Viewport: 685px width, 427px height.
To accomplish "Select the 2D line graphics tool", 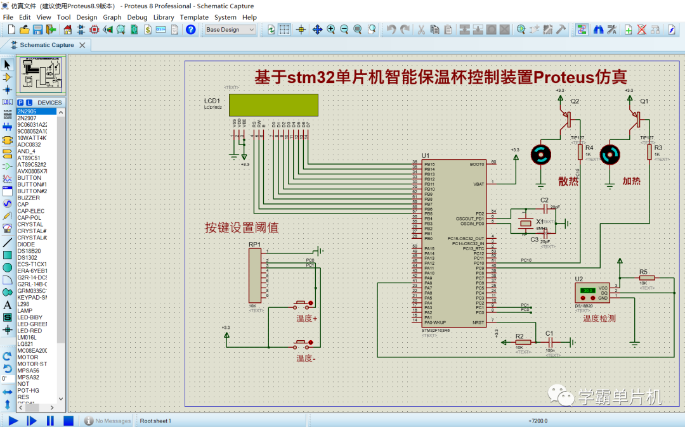I will tap(8, 243).
